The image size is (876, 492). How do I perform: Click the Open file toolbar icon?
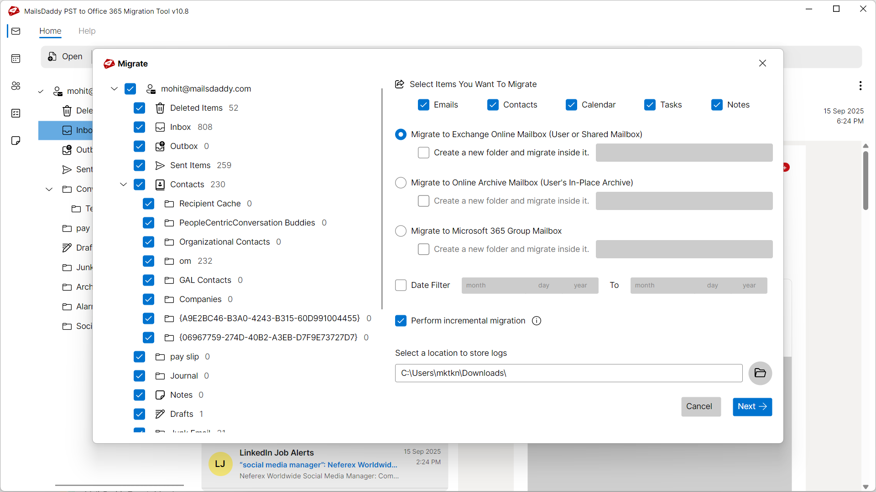[52, 56]
